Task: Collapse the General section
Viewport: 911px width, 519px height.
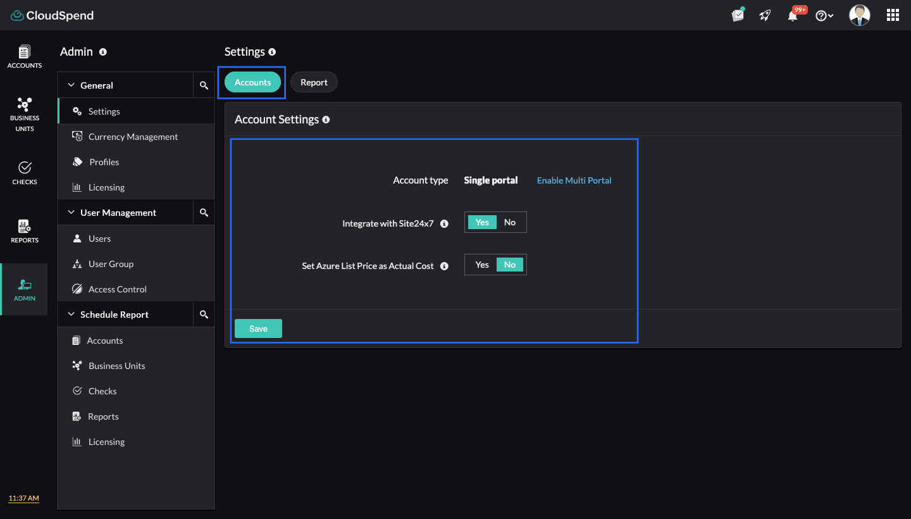Action: pyautogui.click(x=71, y=85)
